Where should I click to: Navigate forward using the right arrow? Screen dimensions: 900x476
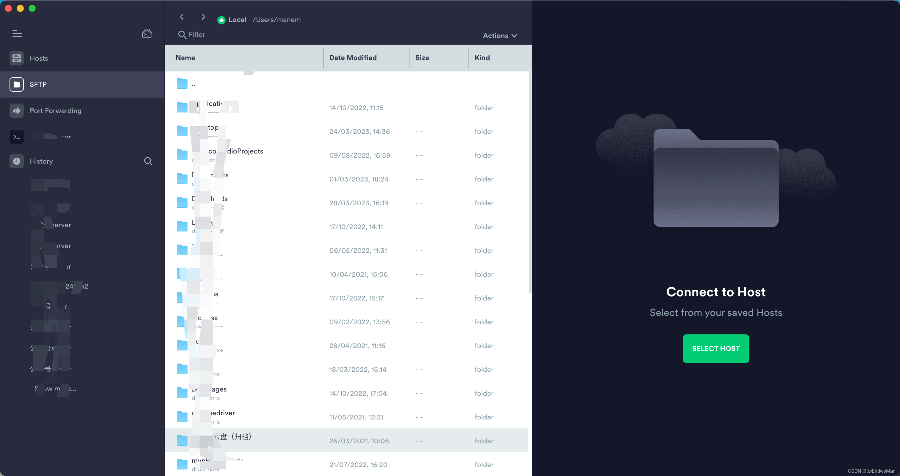(203, 16)
